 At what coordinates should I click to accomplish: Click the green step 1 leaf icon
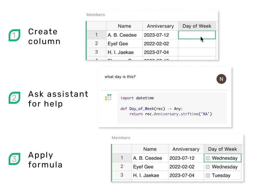tap(14, 35)
